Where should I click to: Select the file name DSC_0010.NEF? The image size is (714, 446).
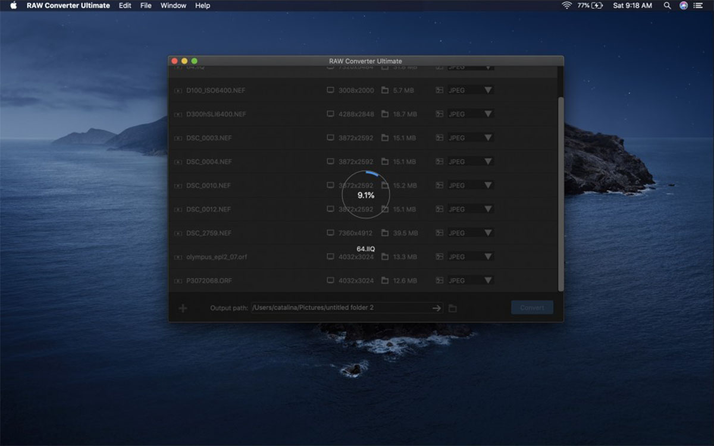pos(208,186)
